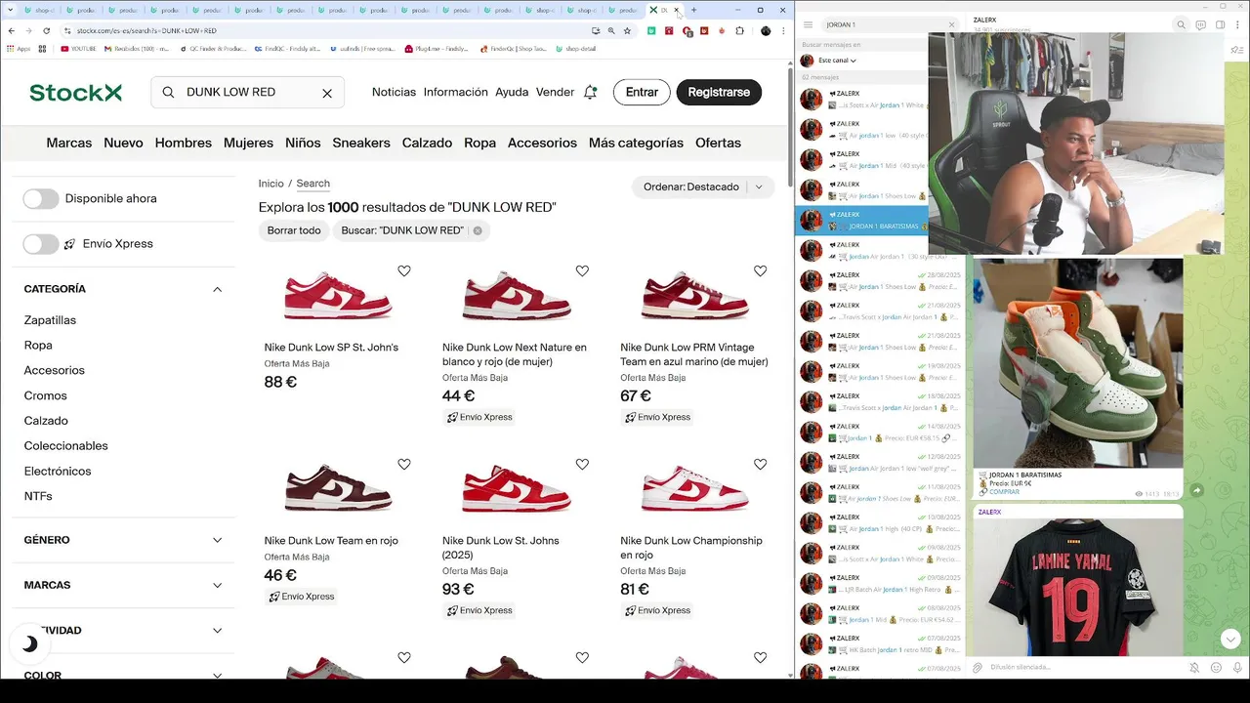Screen dimensions: 1250x703
Task: Click the Registrarse button
Action: point(719,92)
